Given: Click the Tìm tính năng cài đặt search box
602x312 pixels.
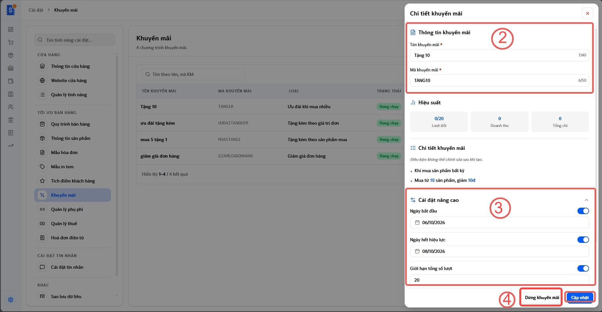Looking at the screenshot, I should tap(75, 40).
